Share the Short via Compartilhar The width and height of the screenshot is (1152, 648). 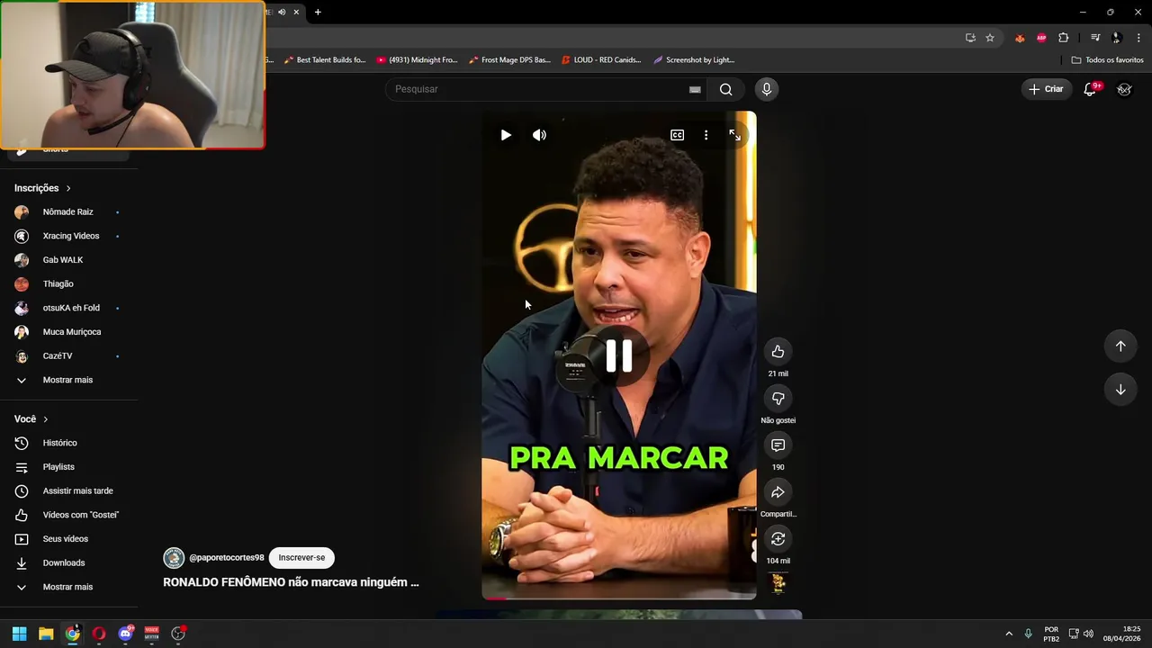point(778,492)
